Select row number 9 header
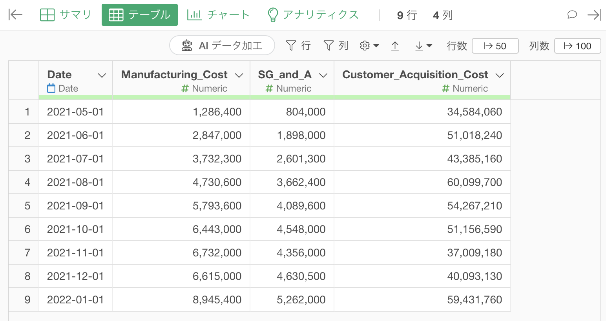Viewport: 606px width, 321px height. pos(24,300)
